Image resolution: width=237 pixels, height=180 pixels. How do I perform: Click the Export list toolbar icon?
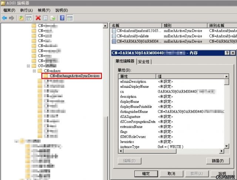click(x=53, y=18)
